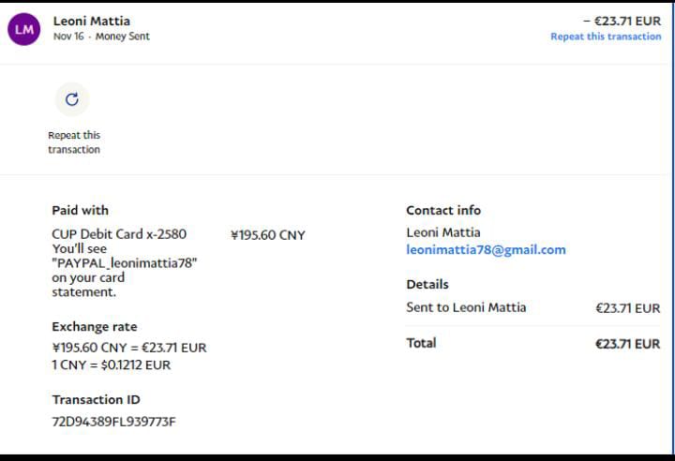Click the circular repeat transaction icon

72,99
